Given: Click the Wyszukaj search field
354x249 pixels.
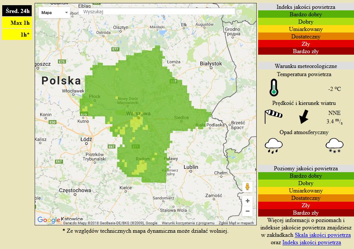Looking at the screenshot, I should point(157,11).
